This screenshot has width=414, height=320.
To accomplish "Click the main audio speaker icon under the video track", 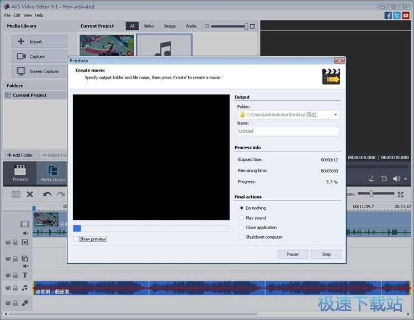I will click(x=25, y=233).
